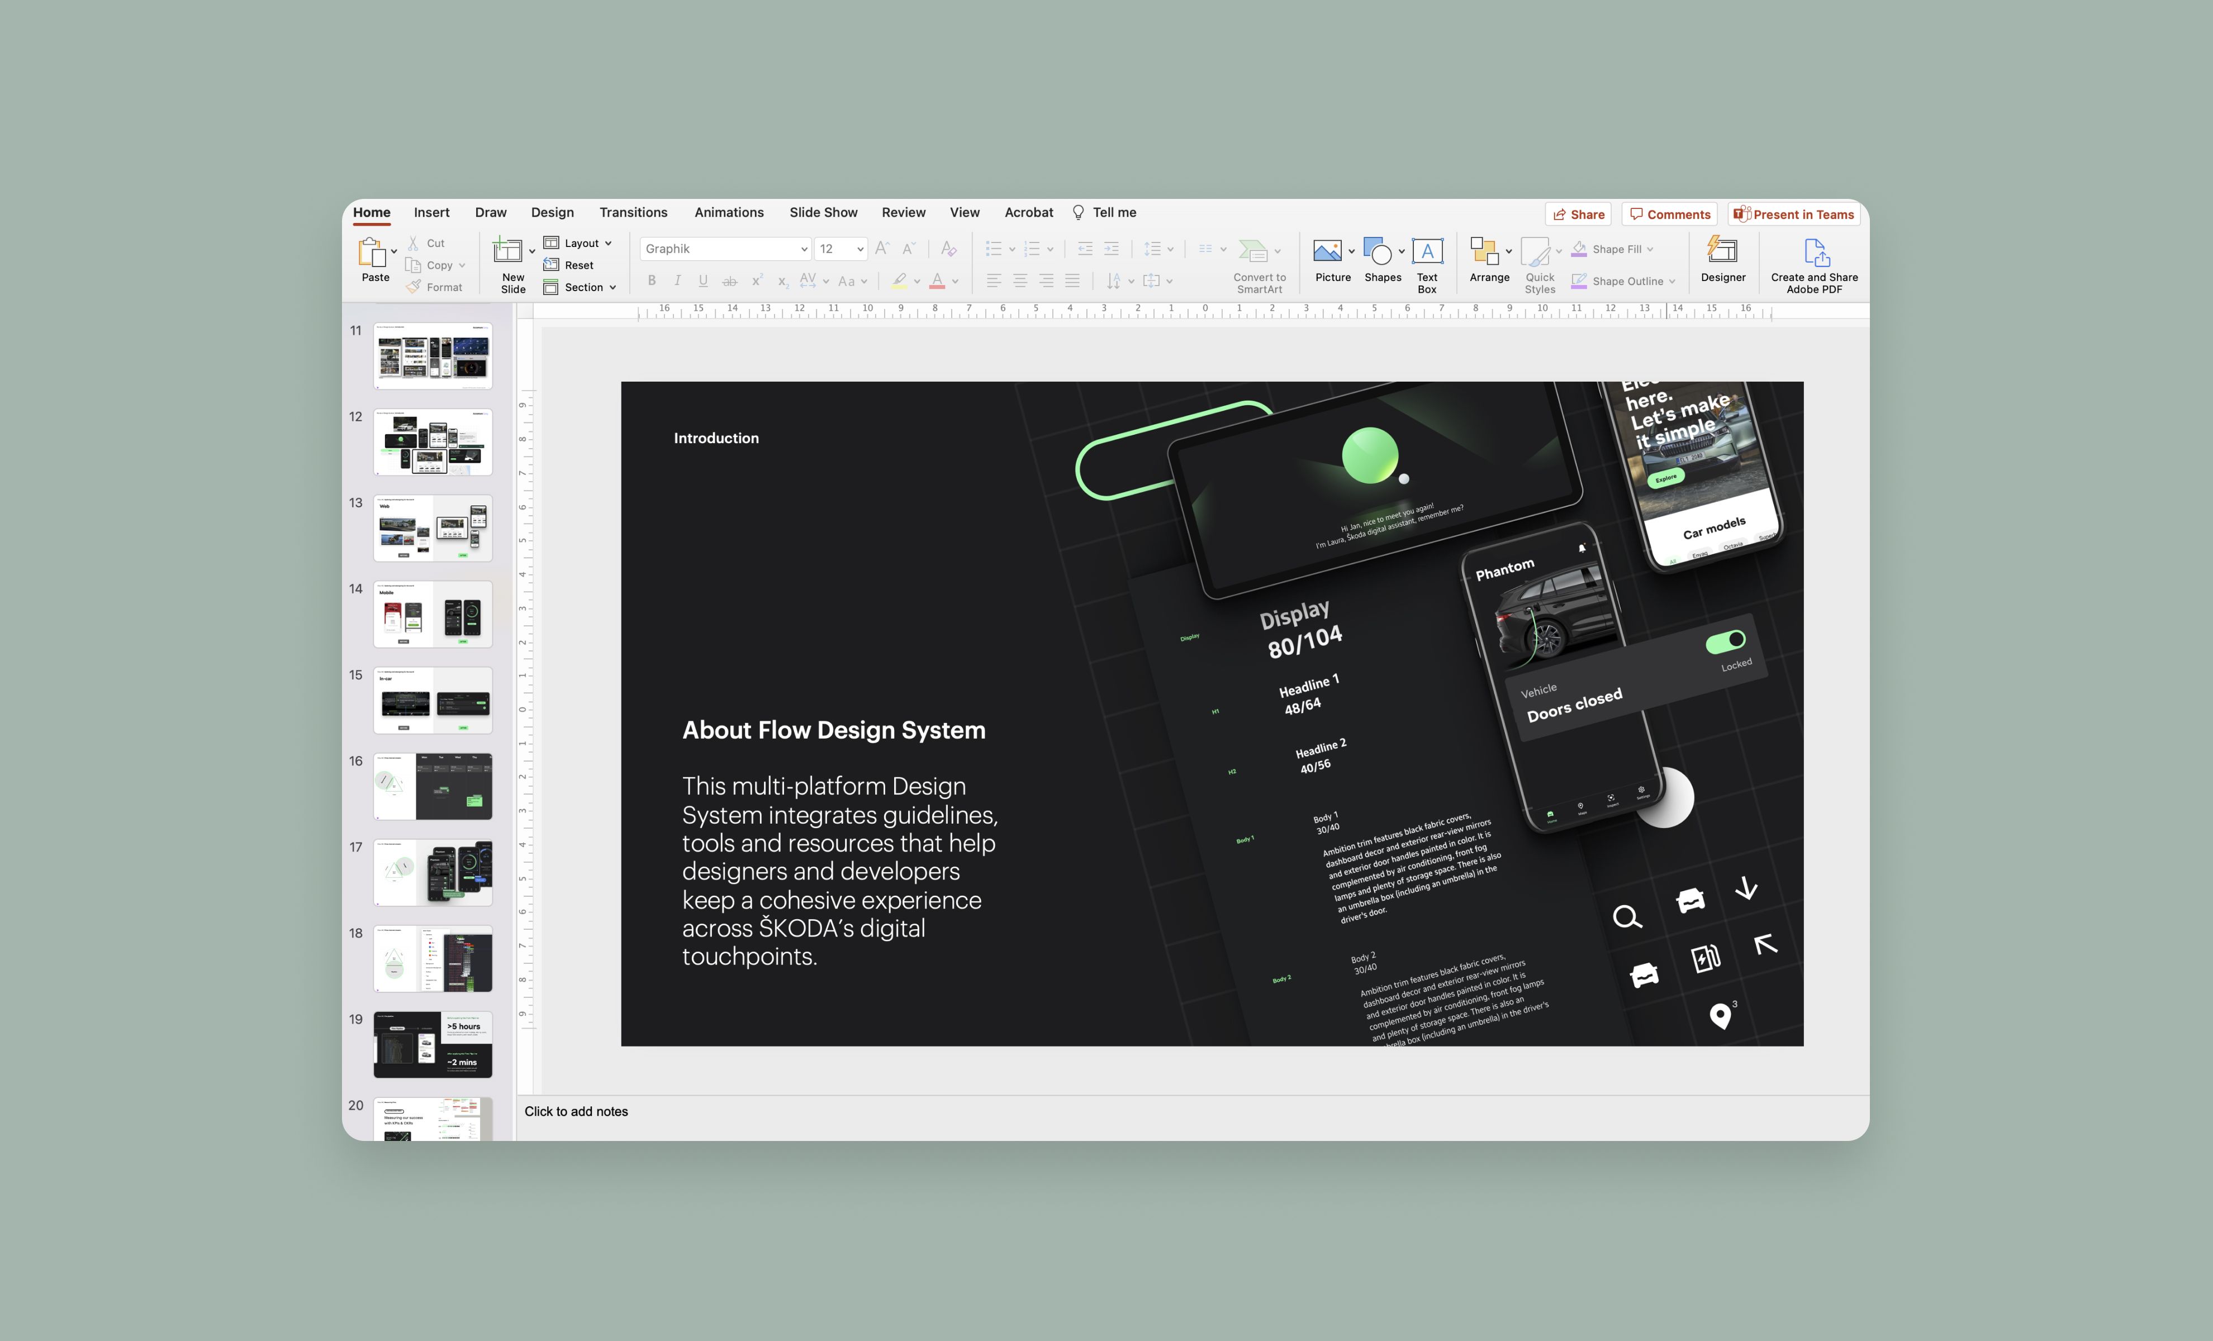Screen dimensions: 2213x1341
Task: Switch to the Insert tab
Action: (431, 213)
